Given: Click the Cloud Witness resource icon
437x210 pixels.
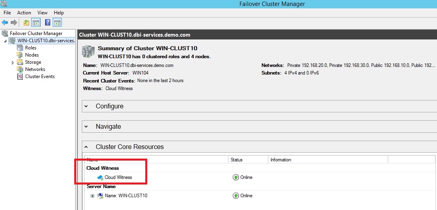Looking at the screenshot, I should click(x=100, y=177).
